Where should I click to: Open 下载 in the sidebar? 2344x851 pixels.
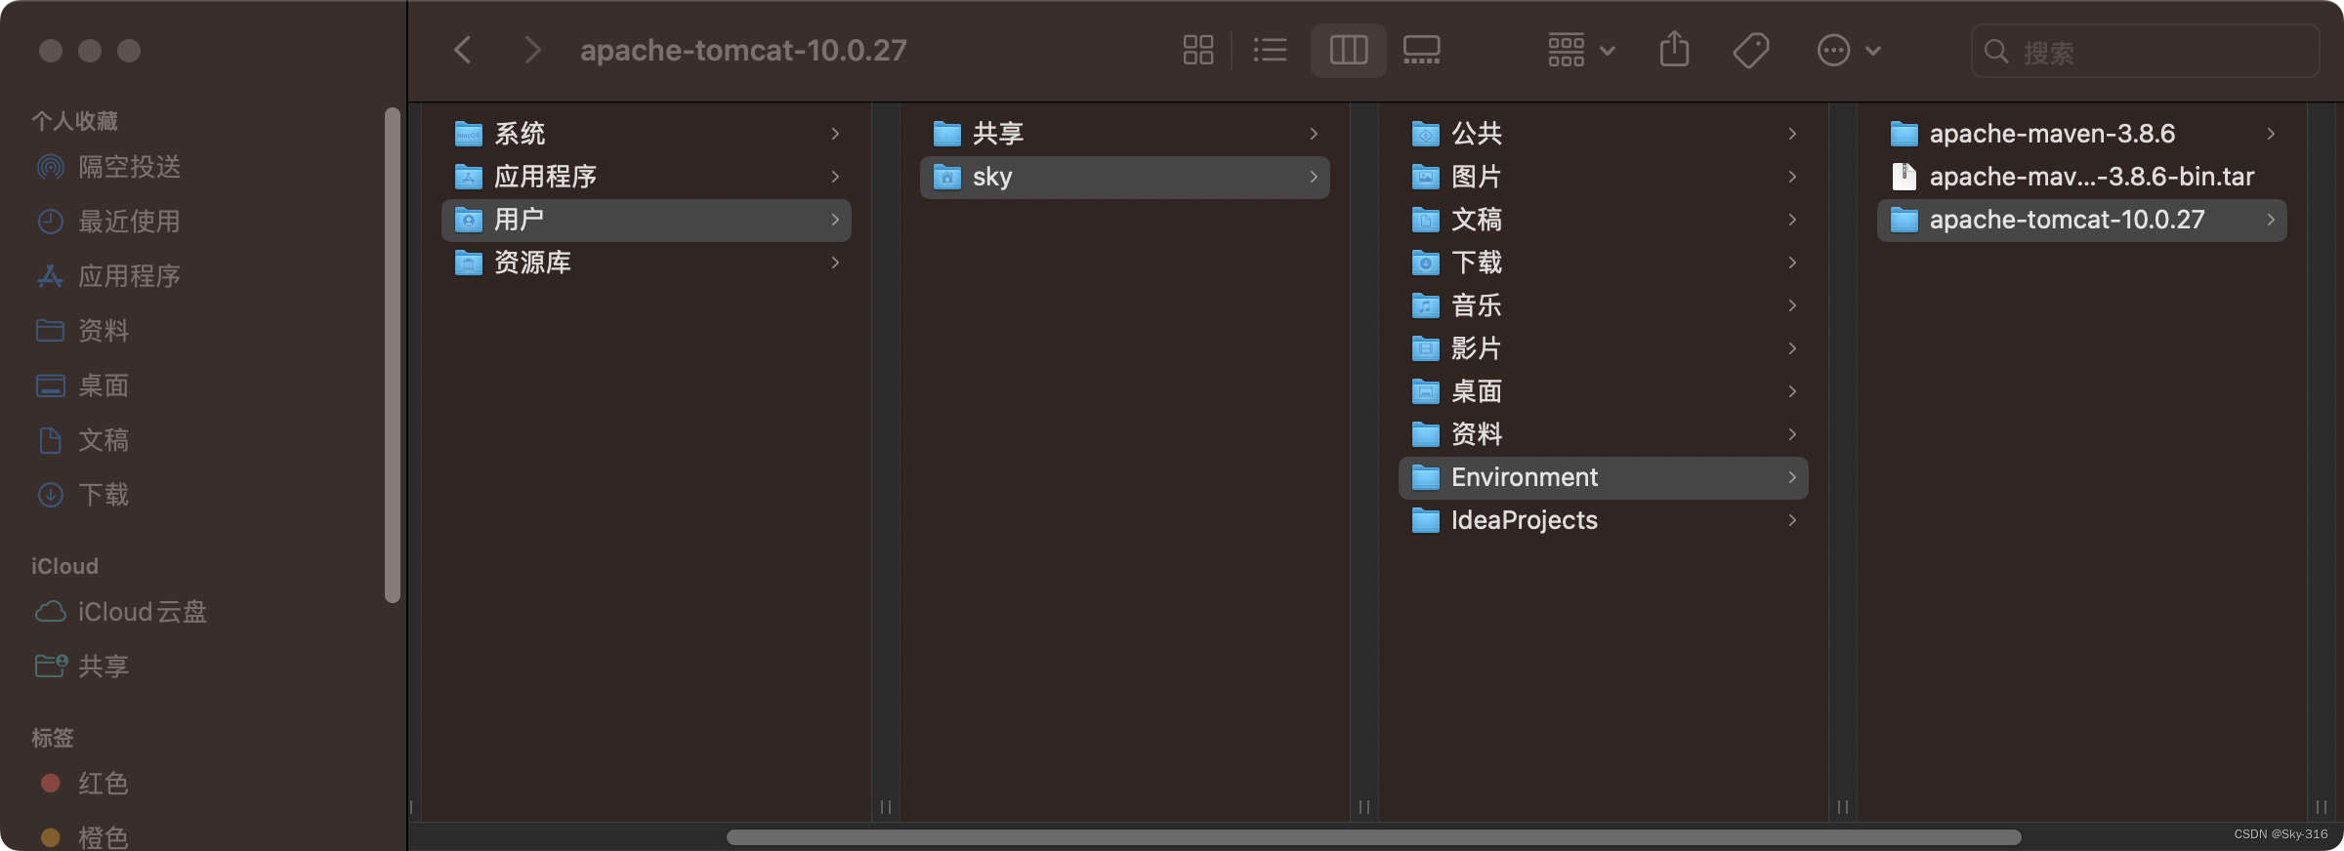(x=104, y=495)
